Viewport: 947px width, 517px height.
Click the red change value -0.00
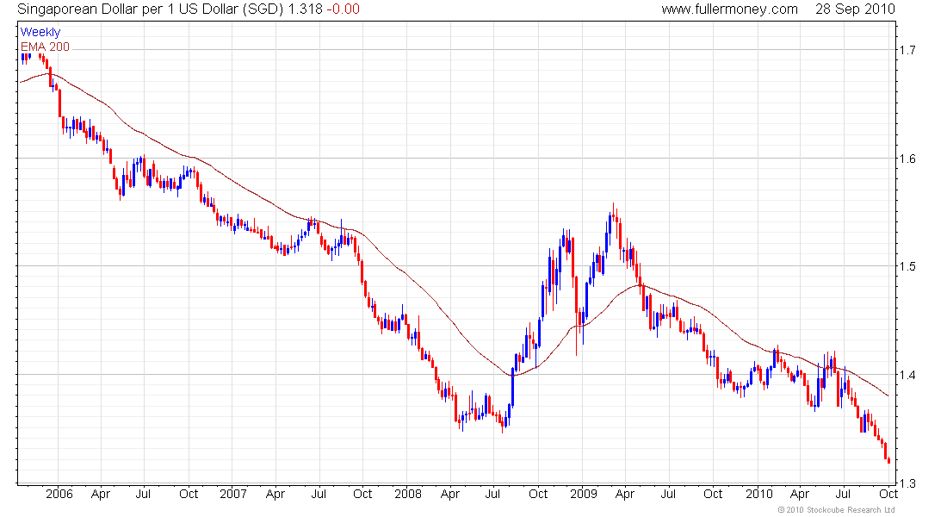click(x=343, y=9)
